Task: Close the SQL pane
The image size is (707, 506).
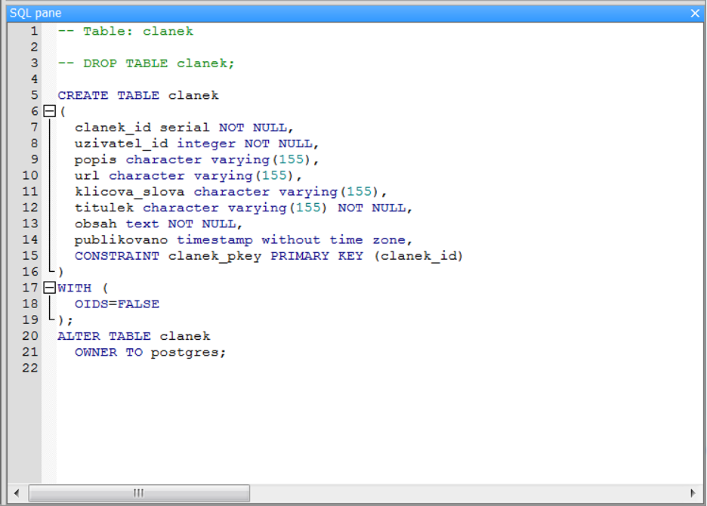Action: [695, 14]
